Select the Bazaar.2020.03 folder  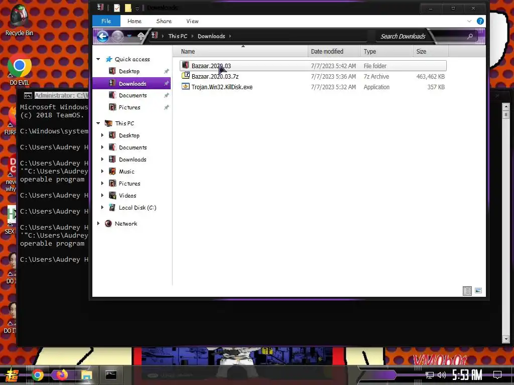tap(313, 66)
